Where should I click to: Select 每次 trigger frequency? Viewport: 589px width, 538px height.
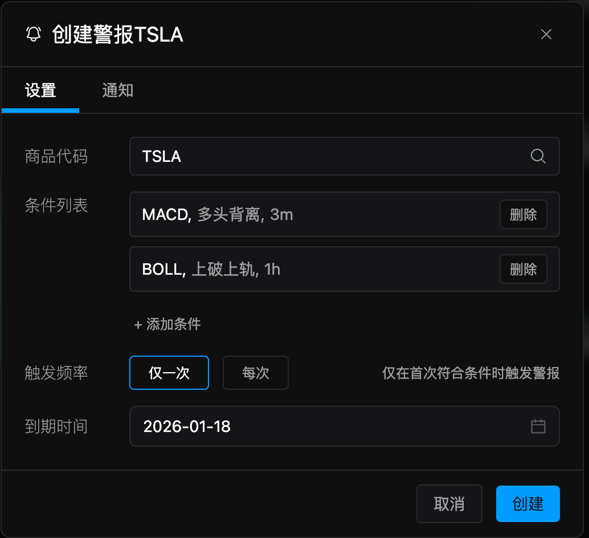click(255, 372)
